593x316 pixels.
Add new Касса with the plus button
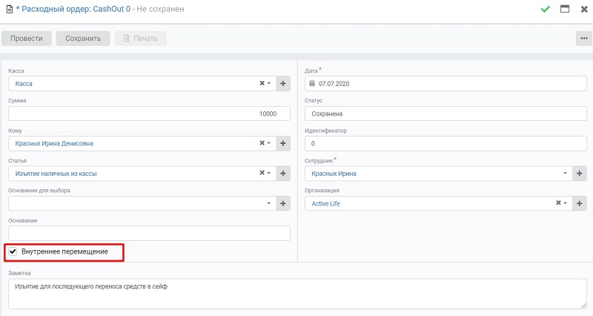(x=283, y=84)
